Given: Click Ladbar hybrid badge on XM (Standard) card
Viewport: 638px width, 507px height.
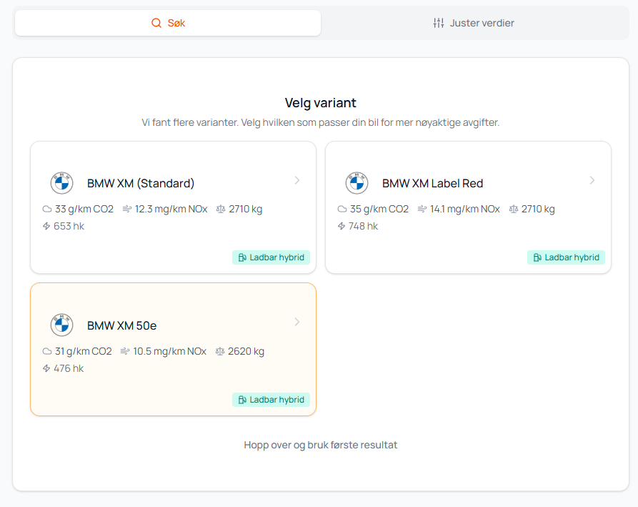Looking at the screenshot, I should coord(271,257).
